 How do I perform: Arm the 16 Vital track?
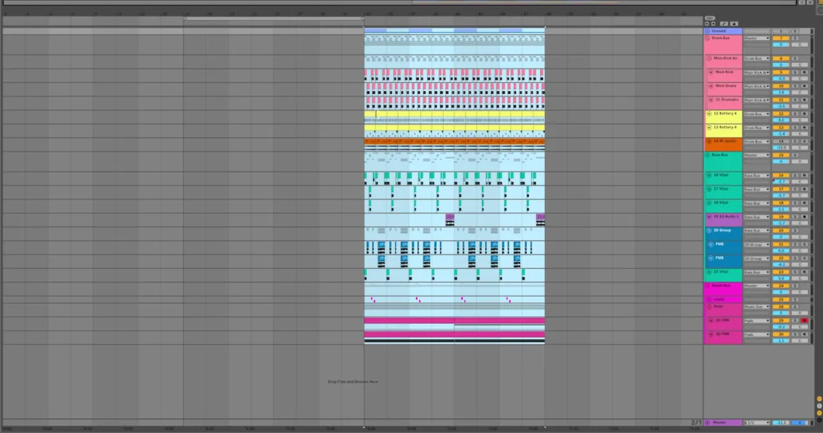pyautogui.click(x=804, y=175)
